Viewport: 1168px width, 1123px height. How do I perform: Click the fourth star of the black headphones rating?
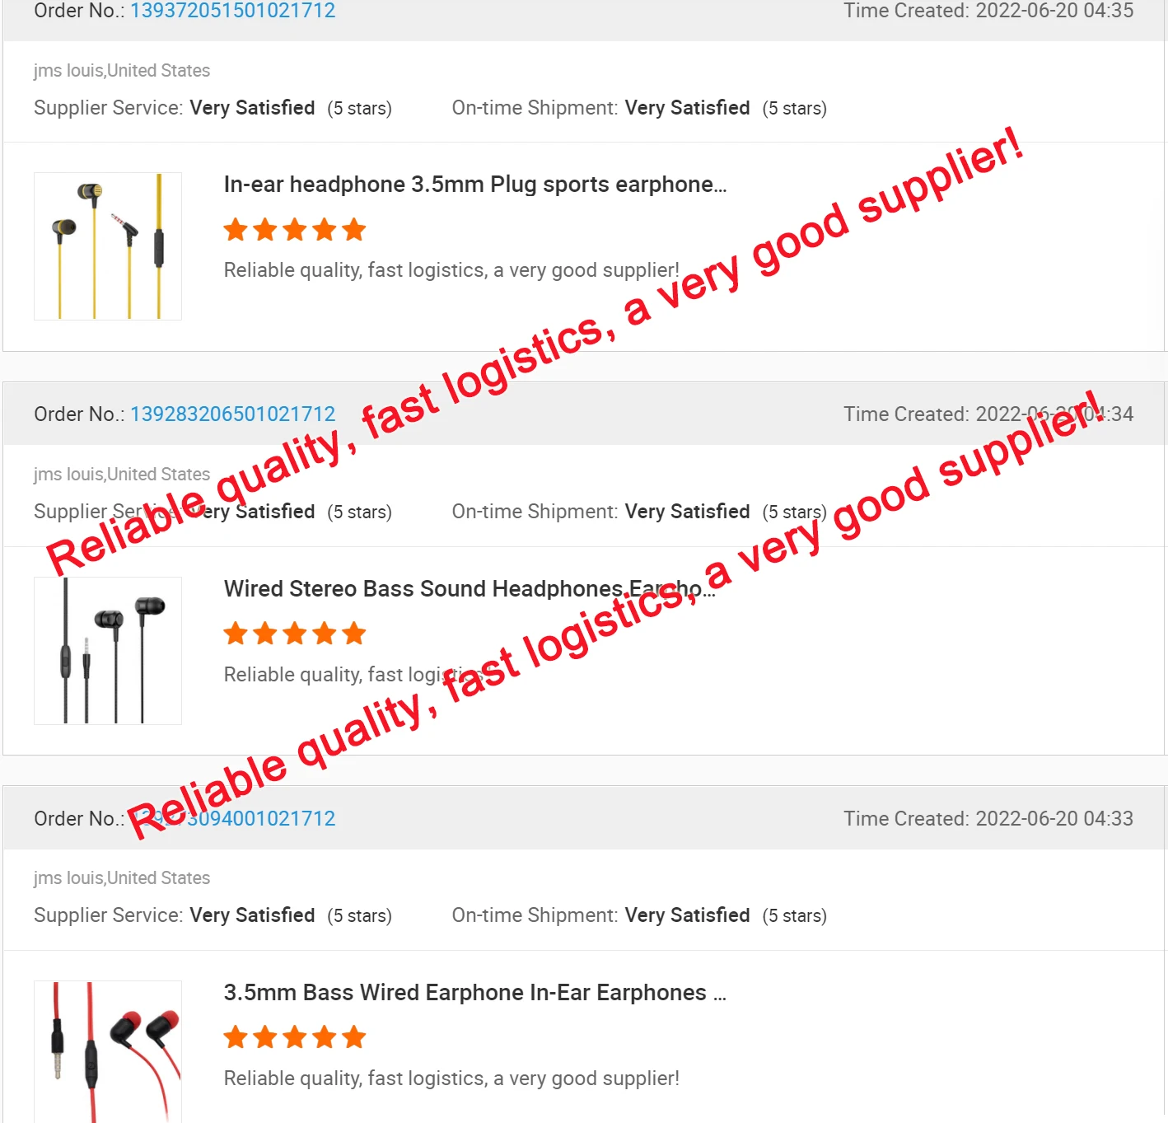[325, 634]
